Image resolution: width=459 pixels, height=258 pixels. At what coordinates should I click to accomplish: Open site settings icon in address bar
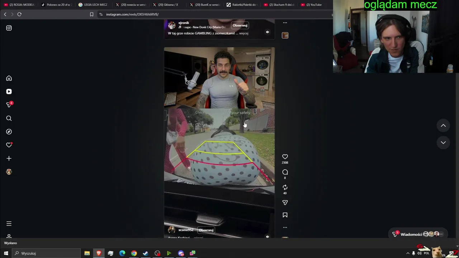point(101,14)
